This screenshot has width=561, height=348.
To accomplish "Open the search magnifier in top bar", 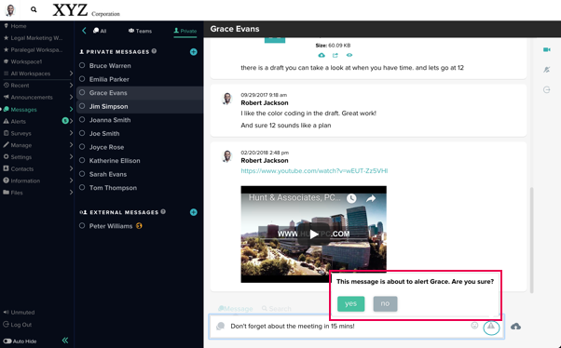I will [34, 9].
